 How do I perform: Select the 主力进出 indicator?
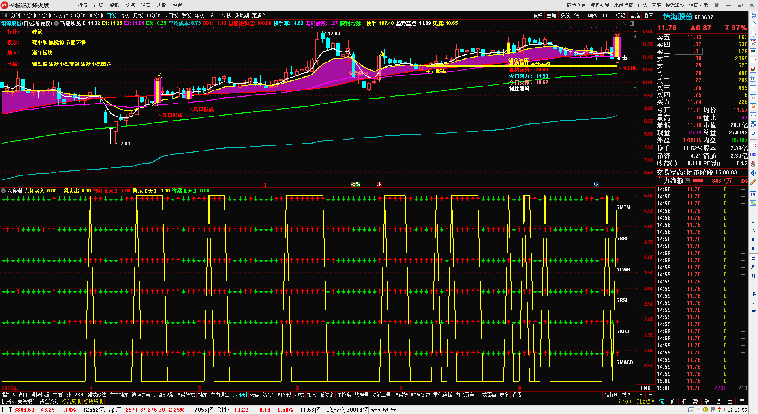[x=220, y=395]
